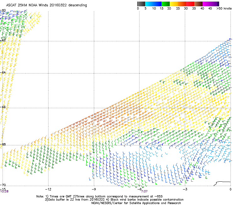The width and height of the screenshot is (233, 205).
Task: Click the -66 latitude axis label
Action: pos(3,107)
